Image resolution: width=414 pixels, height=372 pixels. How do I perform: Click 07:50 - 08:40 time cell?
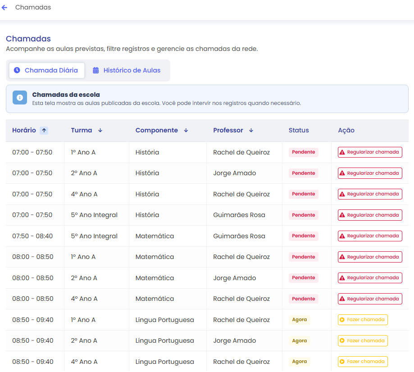tap(32, 236)
